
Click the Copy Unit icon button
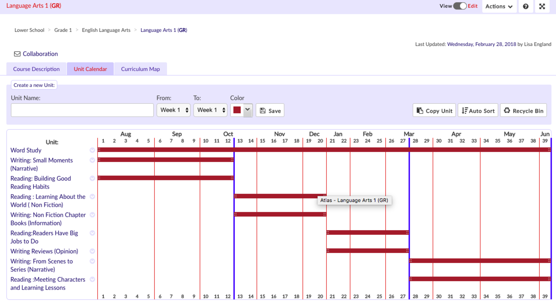point(434,110)
